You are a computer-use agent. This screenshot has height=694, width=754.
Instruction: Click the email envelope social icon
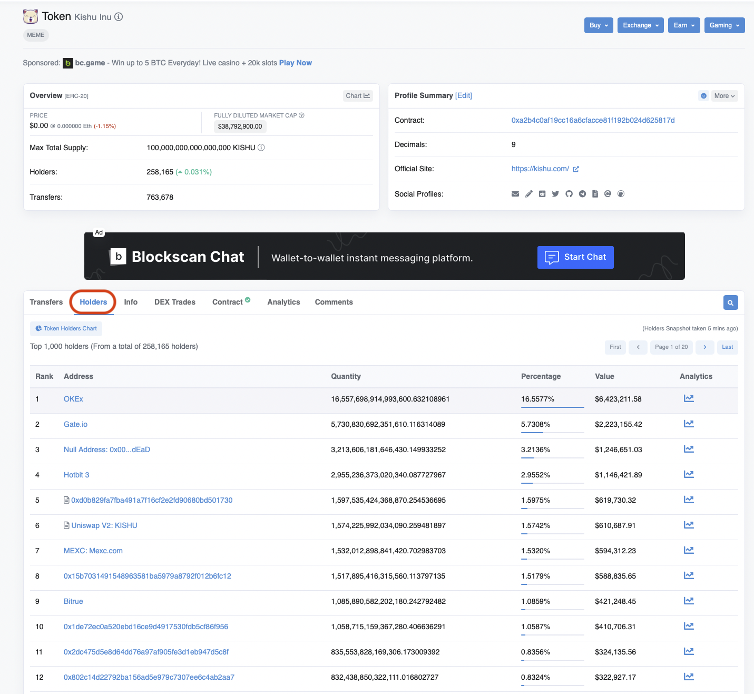pos(515,194)
